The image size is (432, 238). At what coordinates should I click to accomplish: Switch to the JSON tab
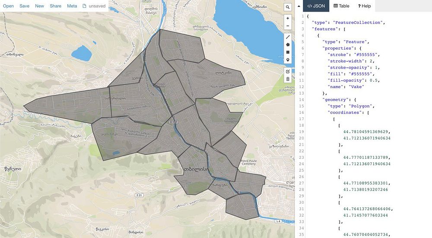pos(316,6)
